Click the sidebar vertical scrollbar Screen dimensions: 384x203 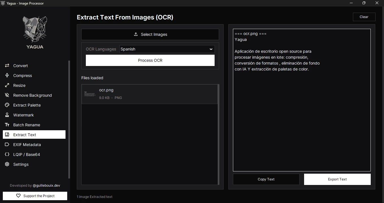[x=69, y=120]
